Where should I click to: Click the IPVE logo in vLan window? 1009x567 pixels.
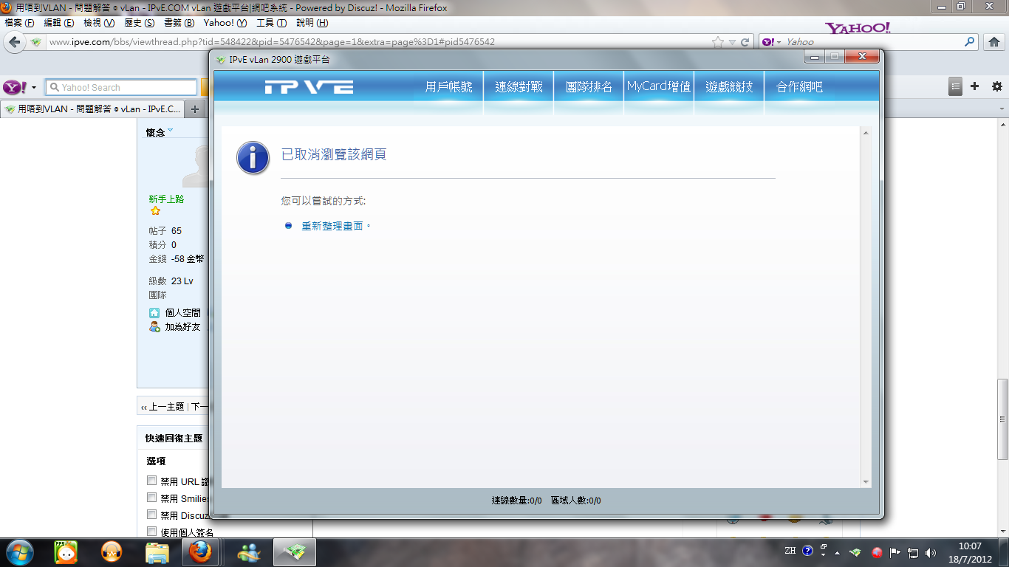[x=309, y=87]
